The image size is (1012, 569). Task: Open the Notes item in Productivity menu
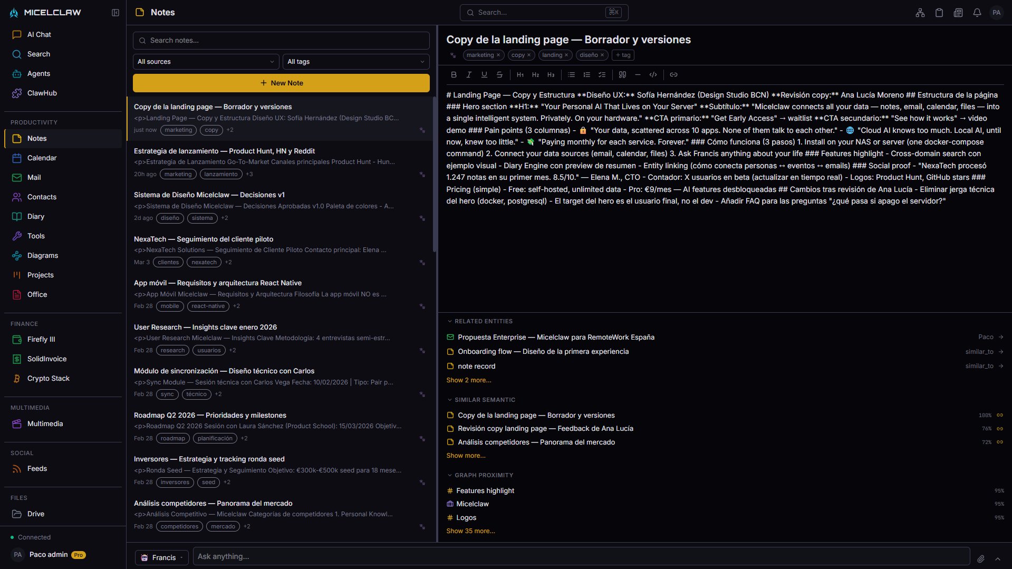point(37,138)
